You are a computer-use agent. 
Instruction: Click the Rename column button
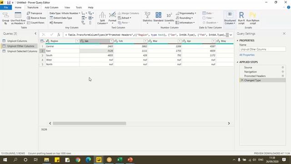pos(56,23)
